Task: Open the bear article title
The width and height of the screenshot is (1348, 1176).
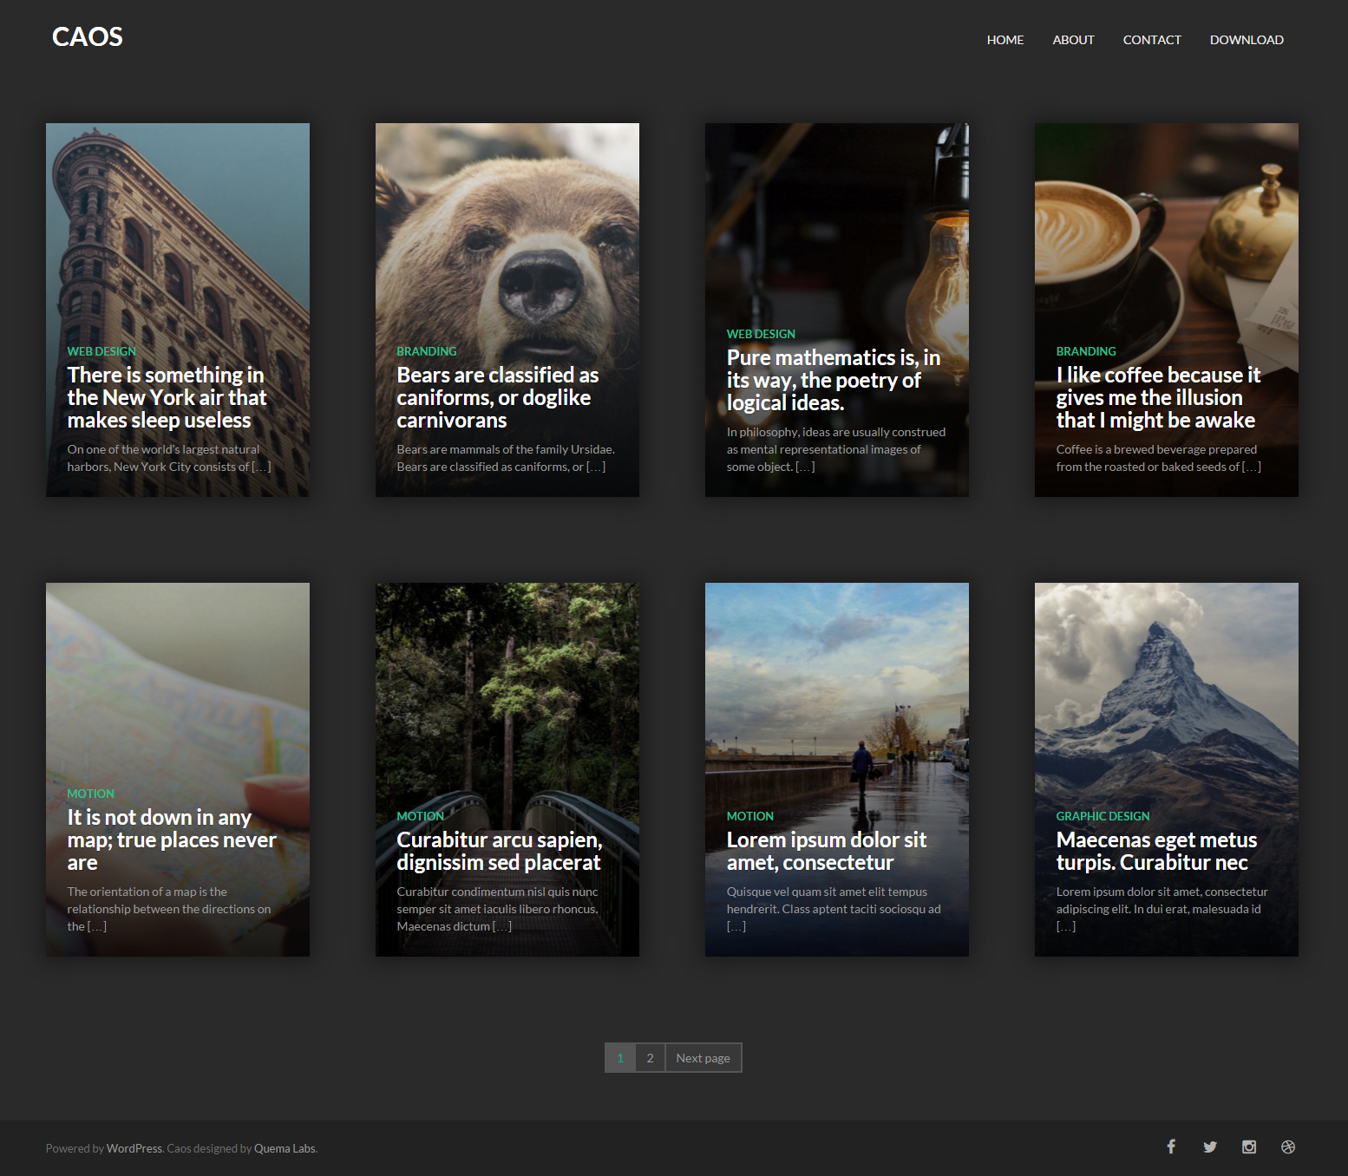Action: (x=497, y=397)
